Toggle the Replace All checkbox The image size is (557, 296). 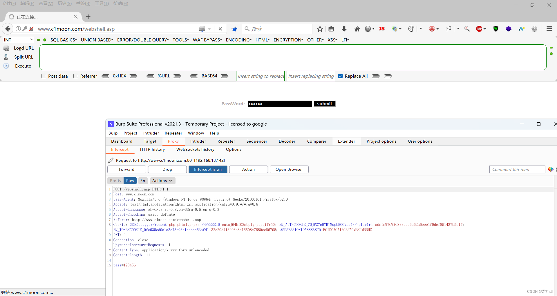pyautogui.click(x=340, y=76)
